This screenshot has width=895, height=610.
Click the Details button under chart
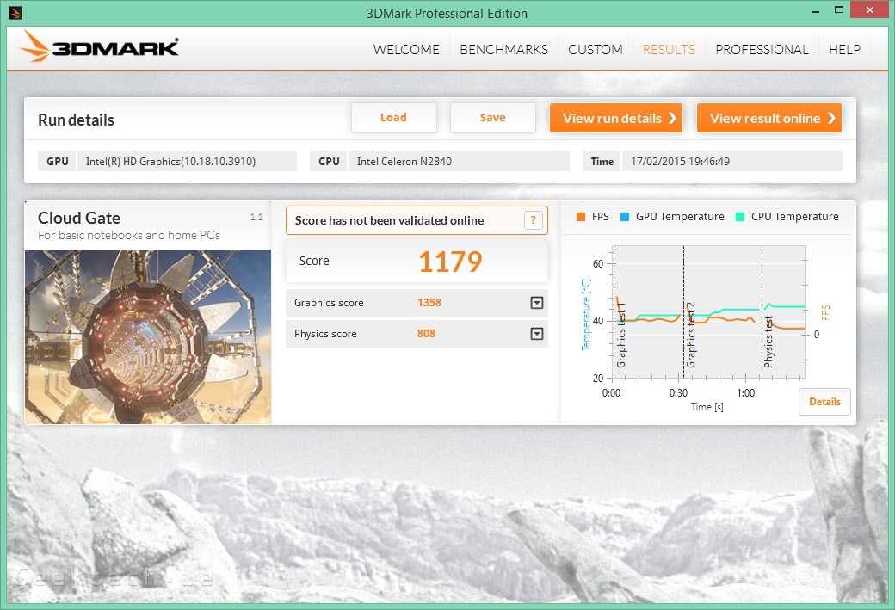[x=824, y=402]
